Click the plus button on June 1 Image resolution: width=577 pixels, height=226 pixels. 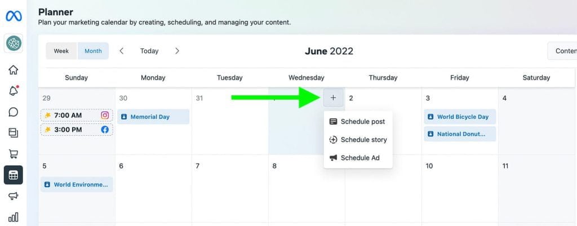pyautogui.click(x=333, y=98)
